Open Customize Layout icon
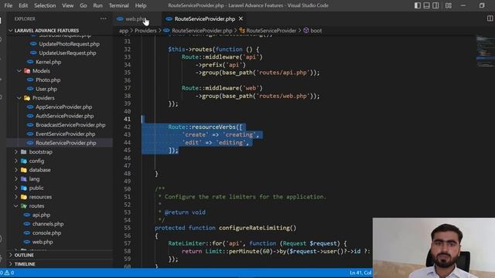Viewport: 495px width, 278px height. 449,5
